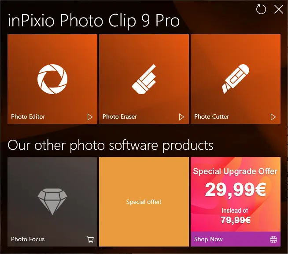Open the orange Special offer! tile

[144, 202]
